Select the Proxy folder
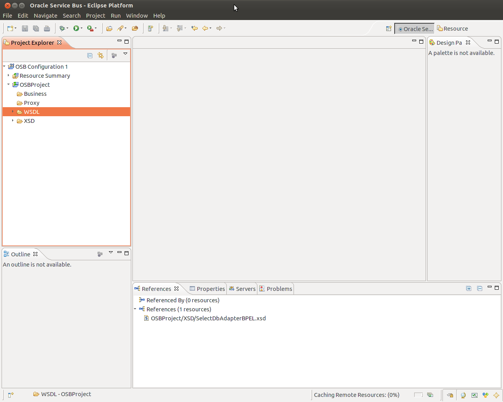503x402 pixels. 31,103
